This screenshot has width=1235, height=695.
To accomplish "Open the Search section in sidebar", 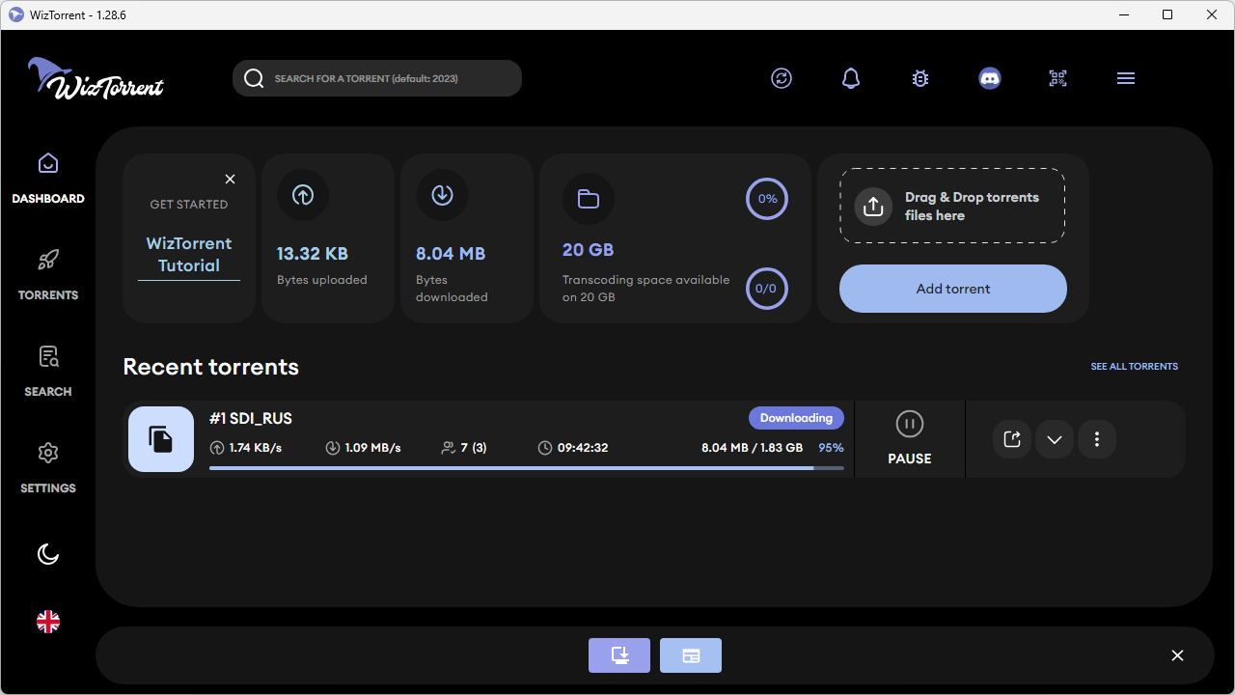I will pos(48,372).
